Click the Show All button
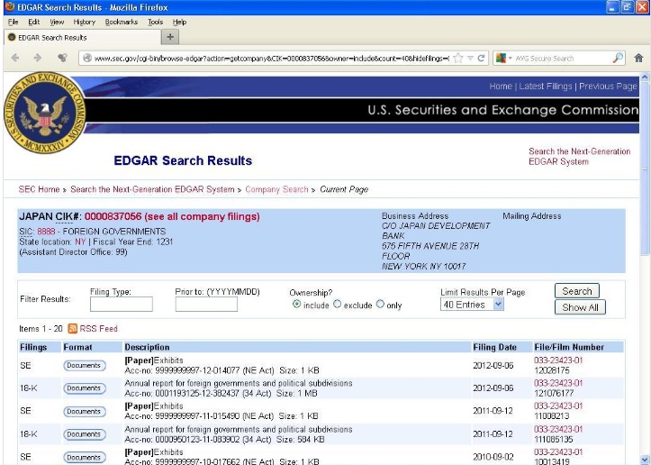Image resolution: width=651 pixels, height=465 pixels. pos(580,307)
